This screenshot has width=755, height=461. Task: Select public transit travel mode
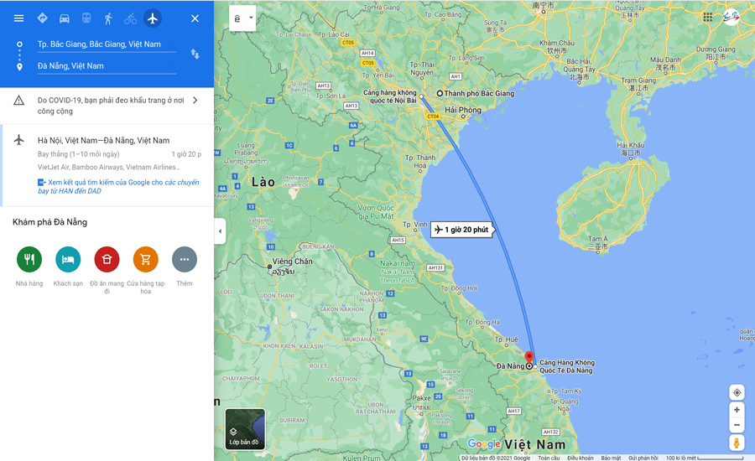(x=86, y=18)
